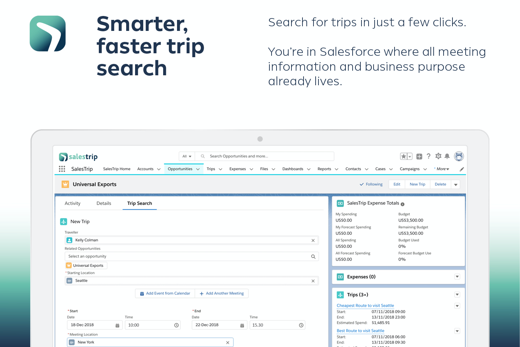Click Add Event from Calendar
The height and width of the screenshot is (347, 520).
pos(165,294)
